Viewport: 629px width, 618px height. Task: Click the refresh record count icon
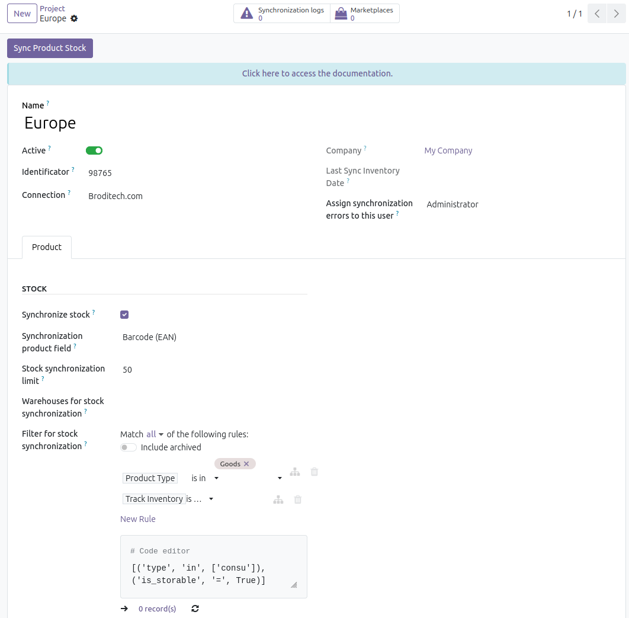(x=195, y=609)
